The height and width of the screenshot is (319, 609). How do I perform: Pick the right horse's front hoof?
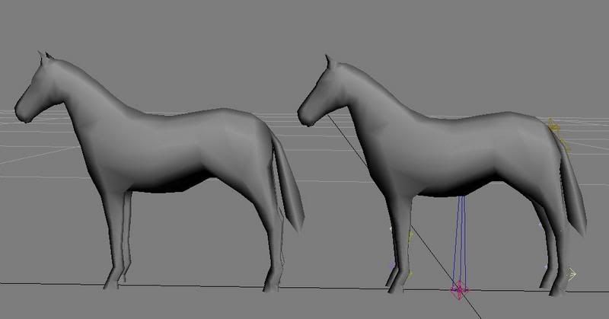tap(394, 287)
